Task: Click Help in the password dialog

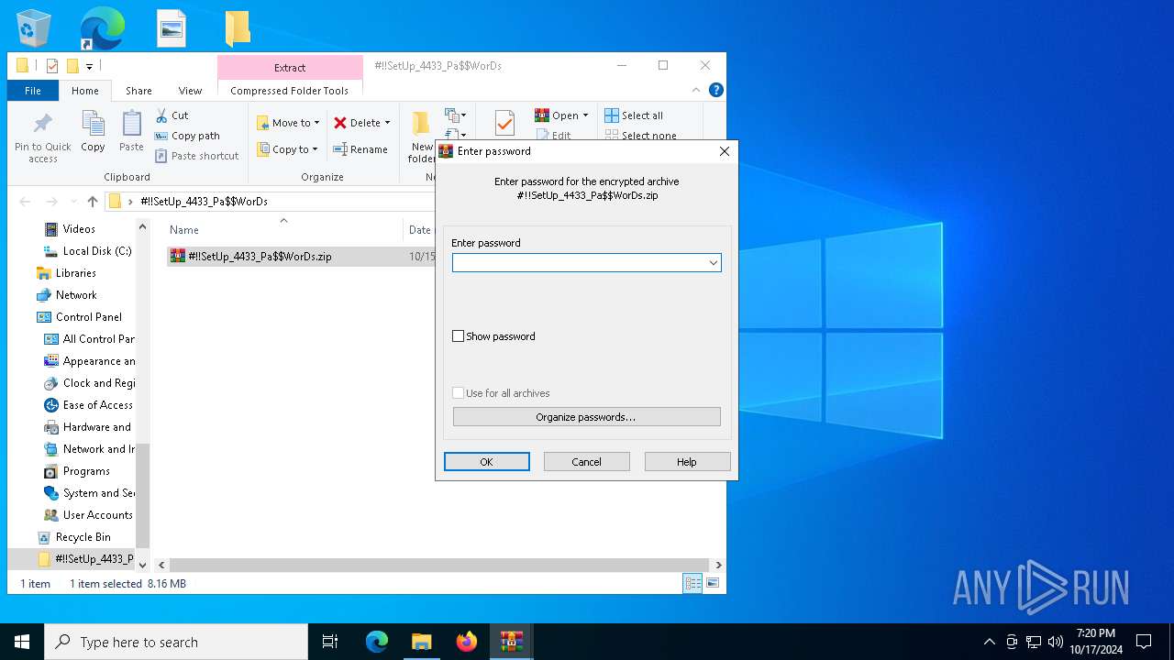Action: [x=687, y=462]
